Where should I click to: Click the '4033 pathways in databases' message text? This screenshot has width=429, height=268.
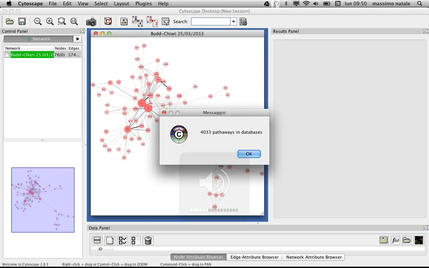tap(231, 132)
